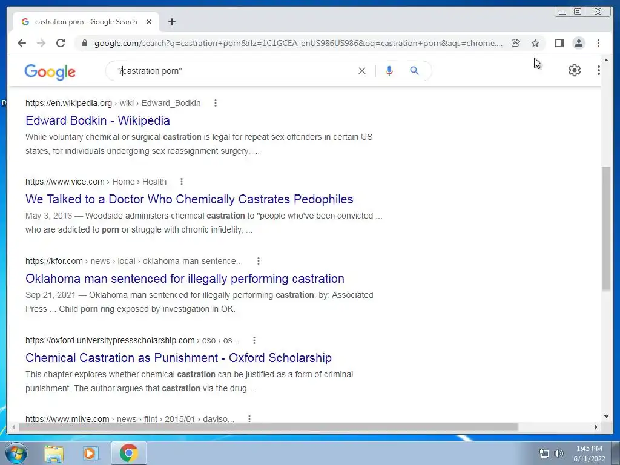
Task: Click the scroll right arrow
Action: point(596,427)
